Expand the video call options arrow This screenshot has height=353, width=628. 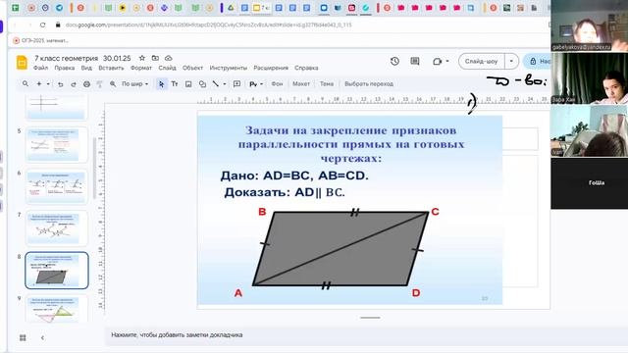(x=447, y=61)
